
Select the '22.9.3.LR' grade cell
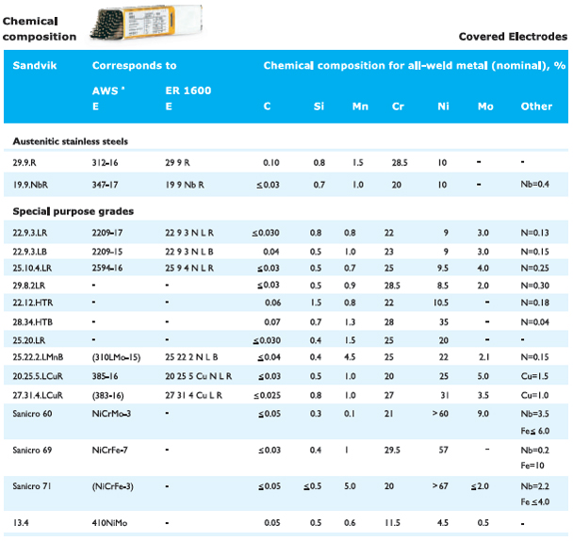coord(29,233)
